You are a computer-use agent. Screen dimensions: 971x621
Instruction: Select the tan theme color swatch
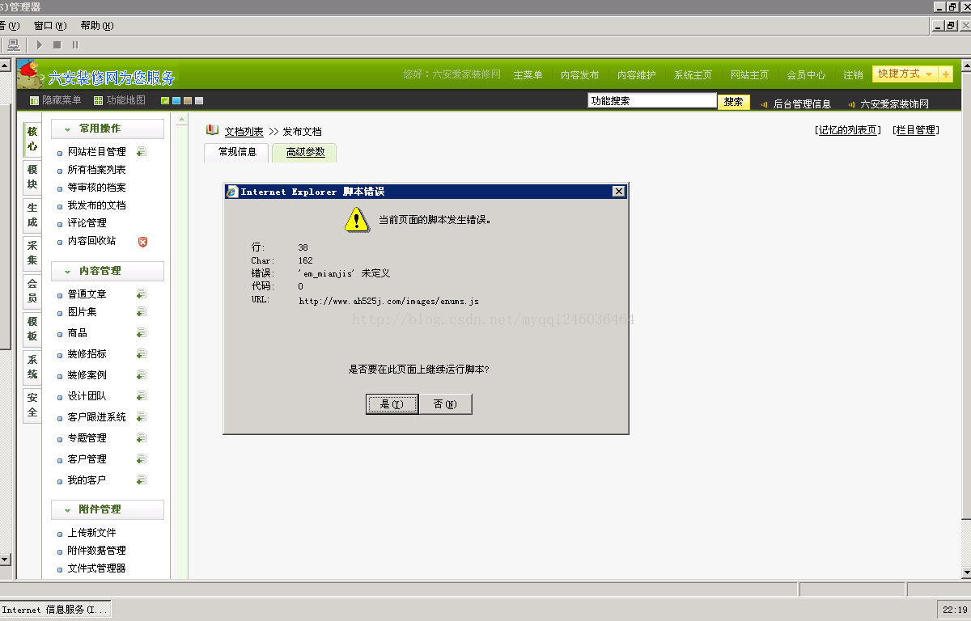188,101
